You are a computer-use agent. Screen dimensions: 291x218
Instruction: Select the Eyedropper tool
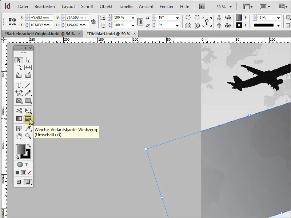[28, 129]
